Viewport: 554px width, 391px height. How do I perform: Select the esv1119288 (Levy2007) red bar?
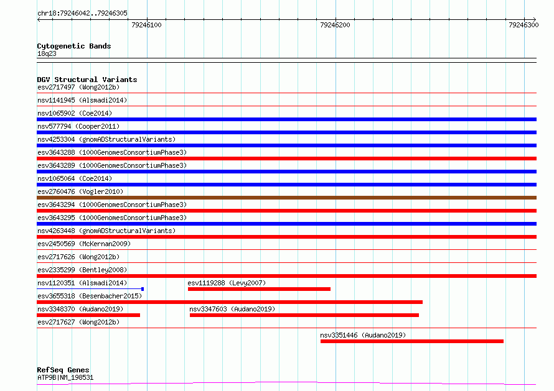click(x=260, y=289)
